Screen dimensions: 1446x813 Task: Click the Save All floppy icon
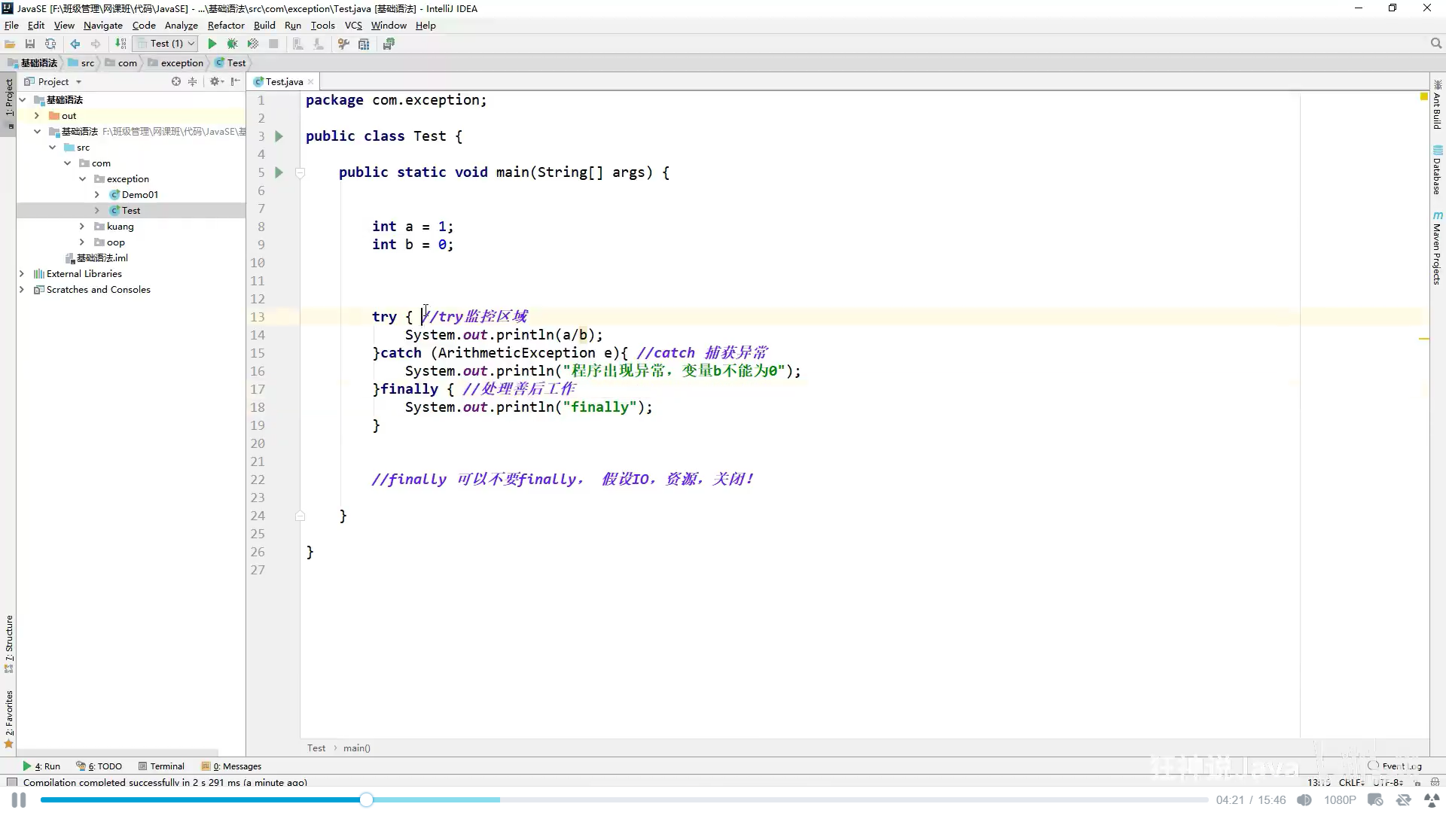pyautogui.click(x=30, y=44)
